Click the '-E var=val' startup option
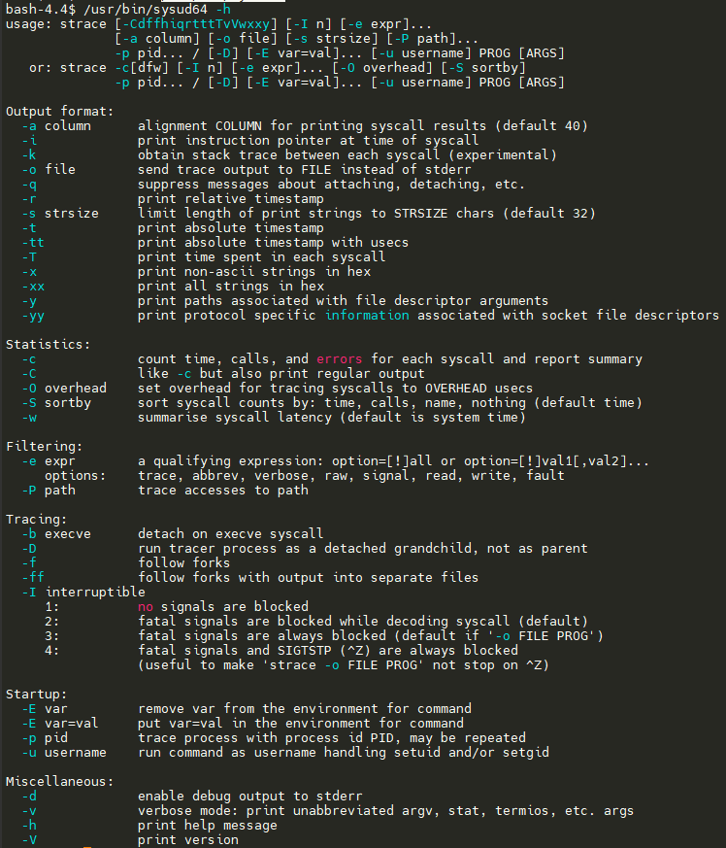 coord(60,724)
